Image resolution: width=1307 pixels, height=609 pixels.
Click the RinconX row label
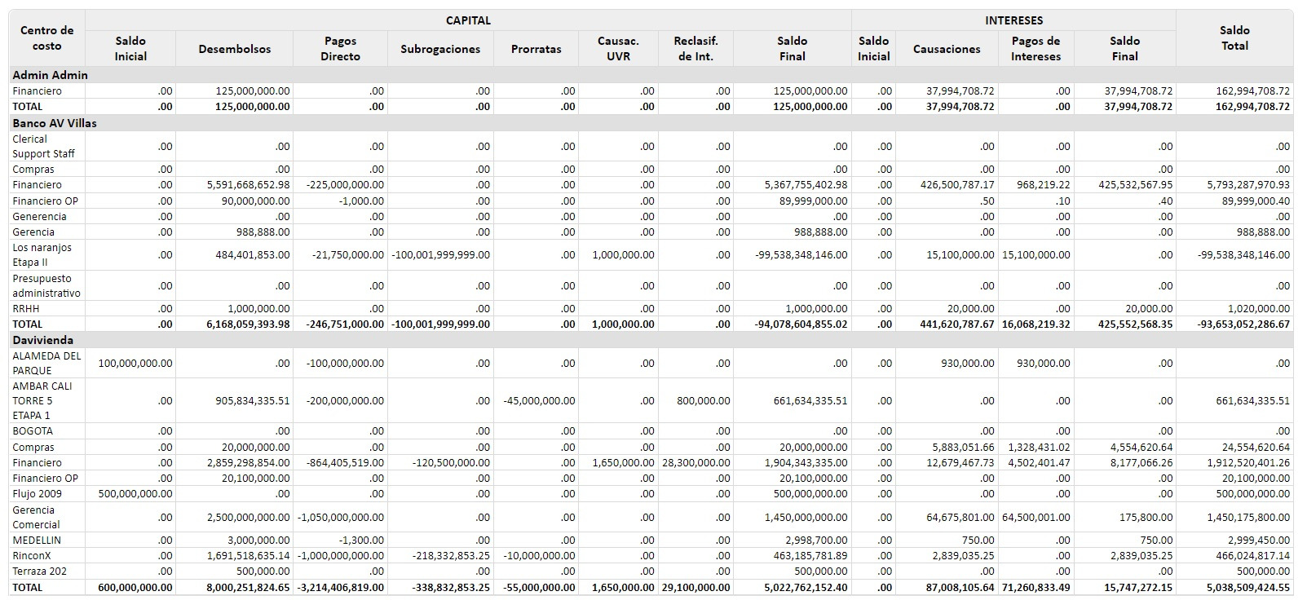click(32, 556)
